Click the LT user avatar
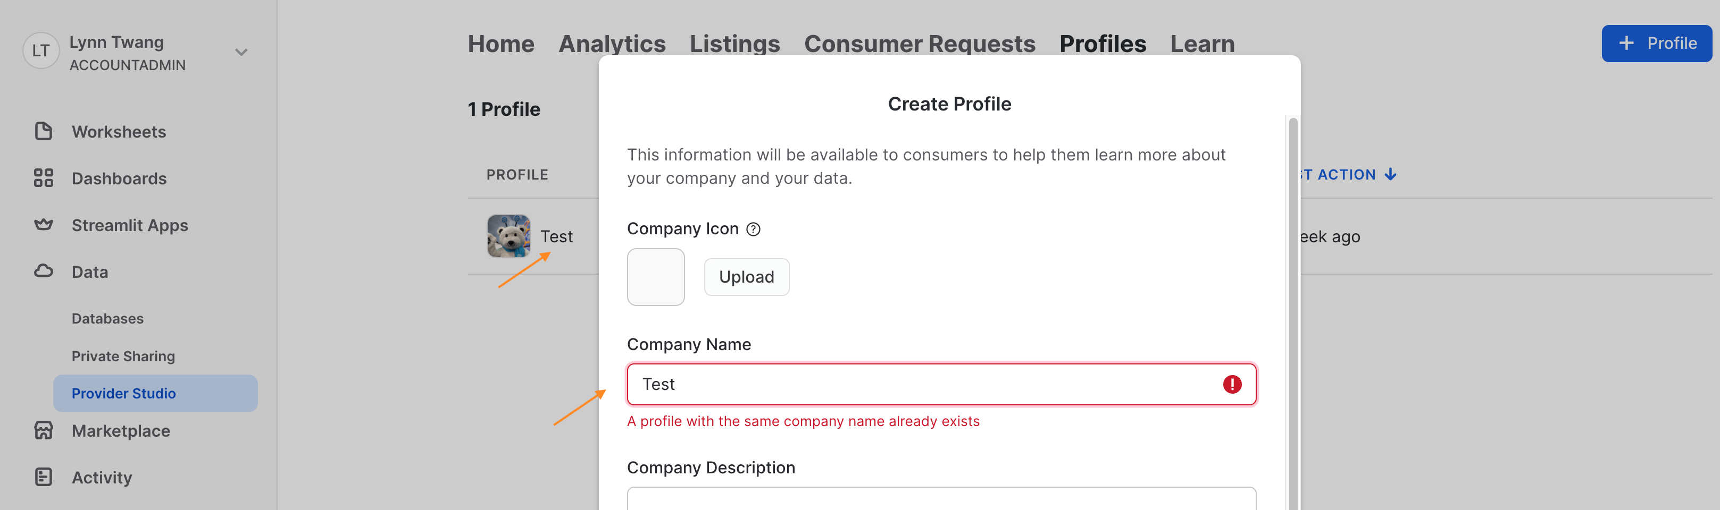 coord(41,52)
